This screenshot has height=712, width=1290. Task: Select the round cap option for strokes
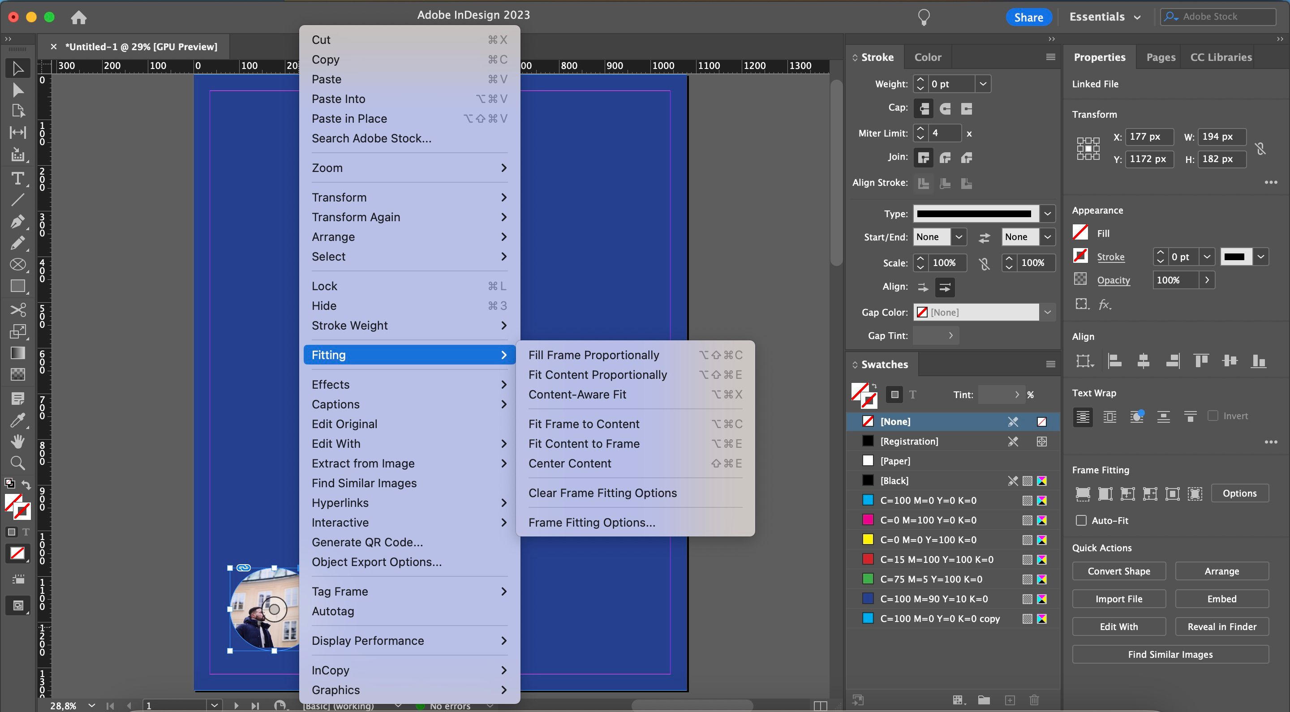[x=945, y=109]
